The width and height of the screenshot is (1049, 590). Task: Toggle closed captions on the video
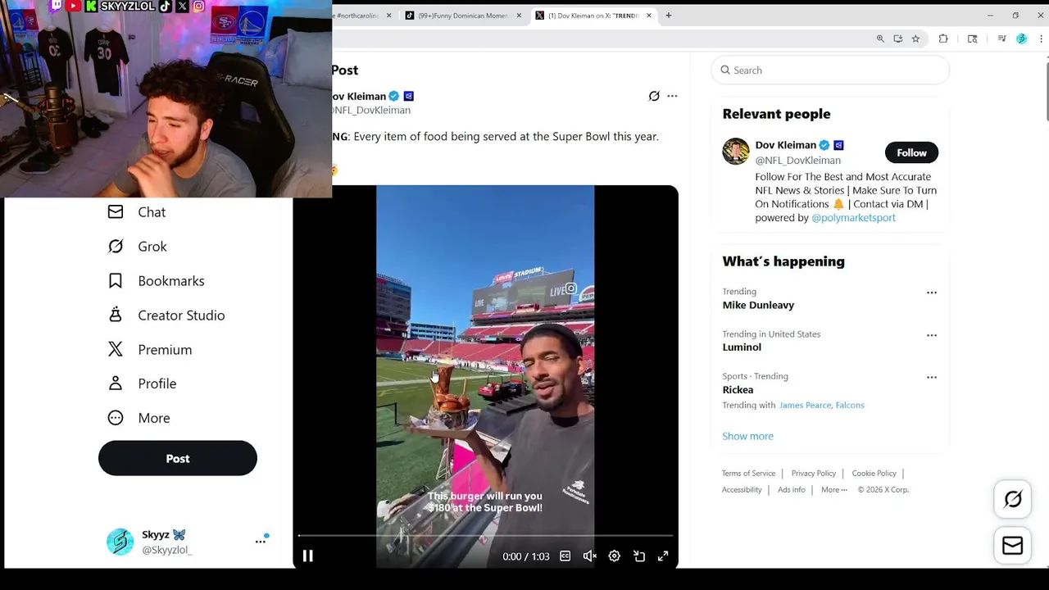565,556
